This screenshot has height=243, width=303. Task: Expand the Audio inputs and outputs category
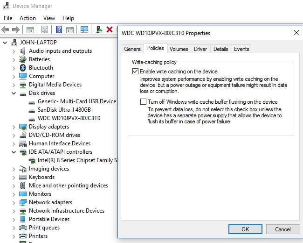[x=14, y=51]
